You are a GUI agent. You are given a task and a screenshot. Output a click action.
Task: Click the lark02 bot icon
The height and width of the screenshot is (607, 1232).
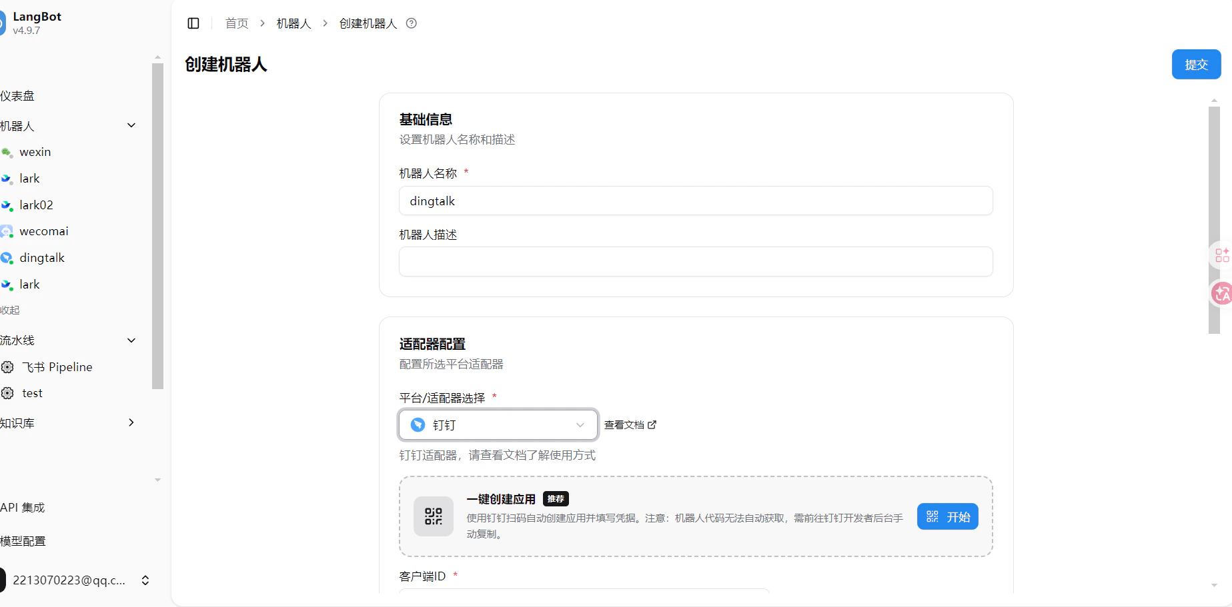(x=7, y=205)
